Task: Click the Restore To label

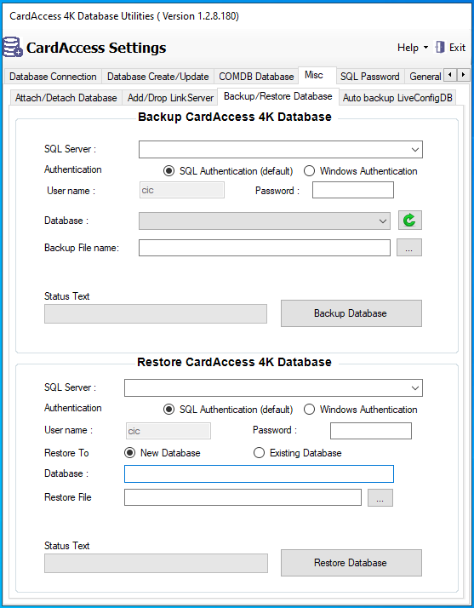Action: click(66, 453)
